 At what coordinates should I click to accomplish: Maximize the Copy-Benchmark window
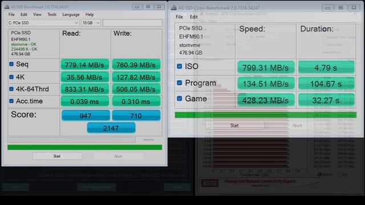pos(341,7)
